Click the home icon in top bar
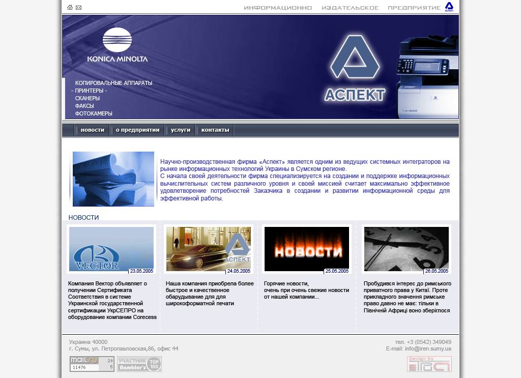521x378 pixels. (70, 7)
